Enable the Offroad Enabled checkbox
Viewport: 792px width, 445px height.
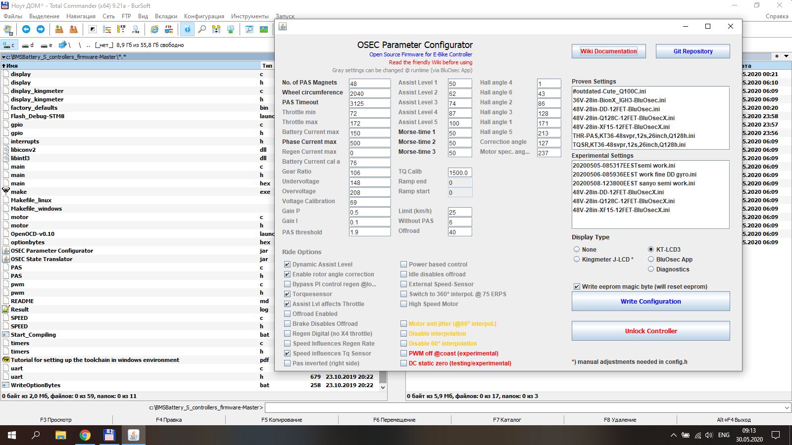pos(287,314)
